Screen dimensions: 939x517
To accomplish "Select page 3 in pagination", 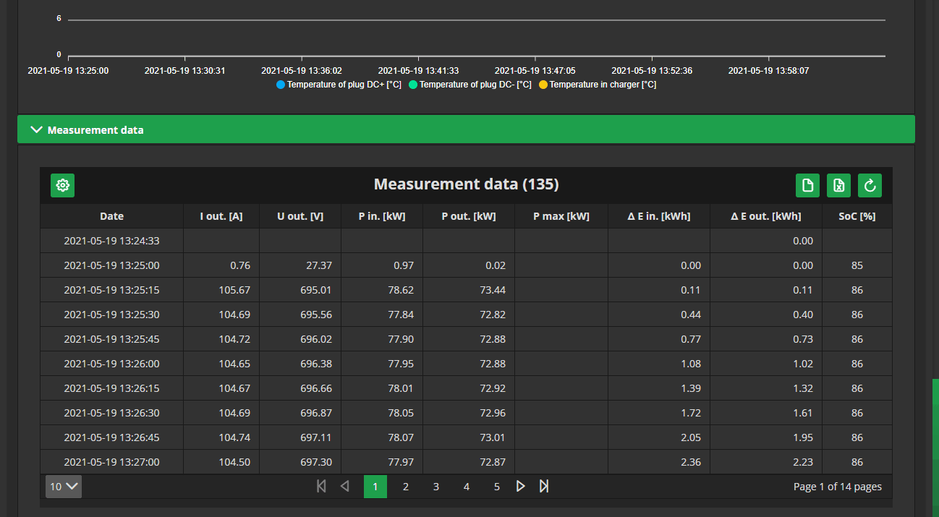I will pyautogui.click(x=436, y=487).
